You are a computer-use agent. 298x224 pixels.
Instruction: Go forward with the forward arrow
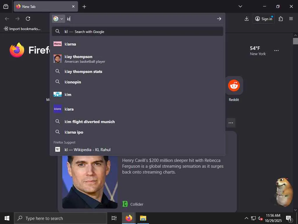pos(17,19)
